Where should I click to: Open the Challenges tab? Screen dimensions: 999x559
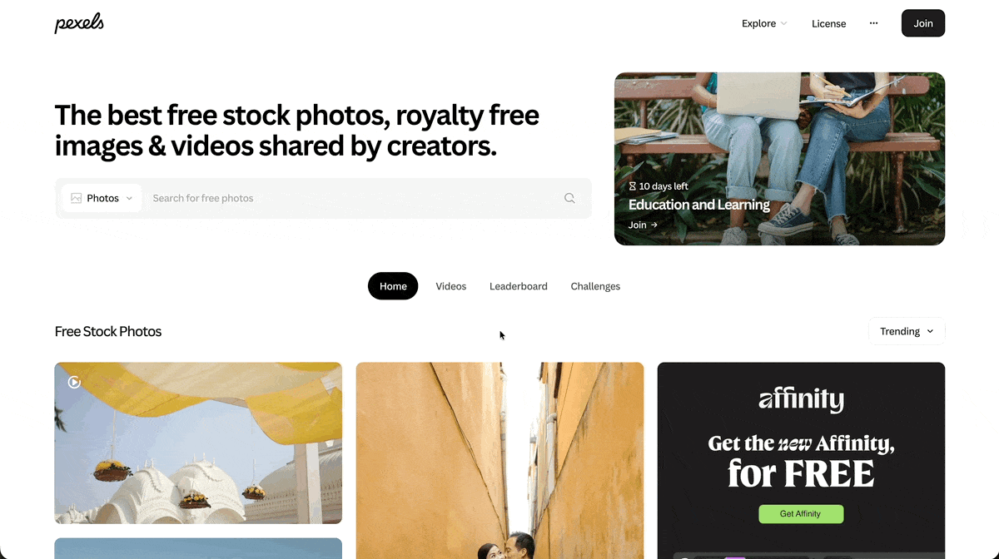point(595,286)
